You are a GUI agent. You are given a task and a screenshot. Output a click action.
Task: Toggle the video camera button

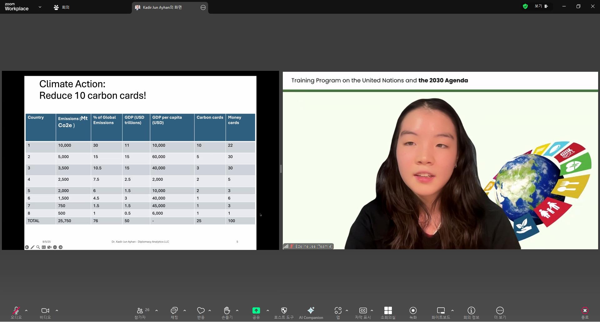[x=45, y=311]
